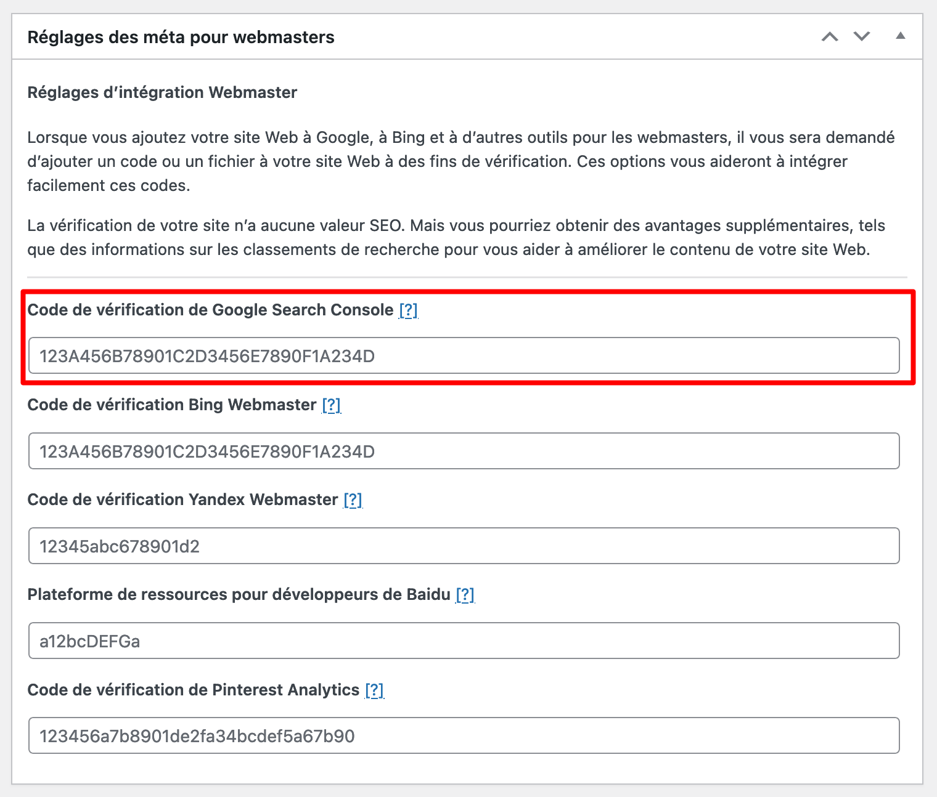Open Google Search Console help link
The width and height of the screenshot is (937, 797).
[x=409, y=310]
